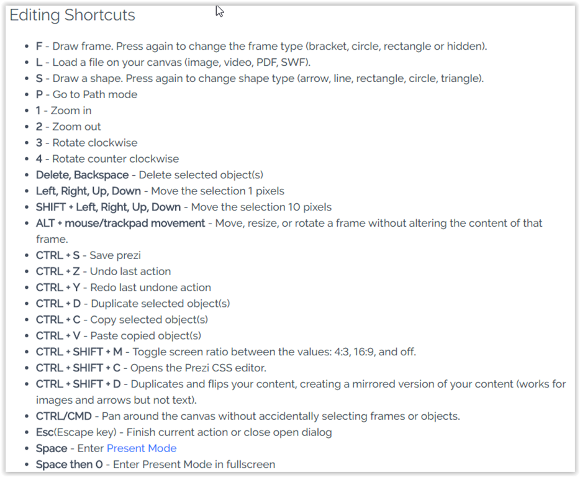This screenshot has width=580, height=477.
Task: Click the 'P - Go to Path mode' line
Action: (86, 95)
